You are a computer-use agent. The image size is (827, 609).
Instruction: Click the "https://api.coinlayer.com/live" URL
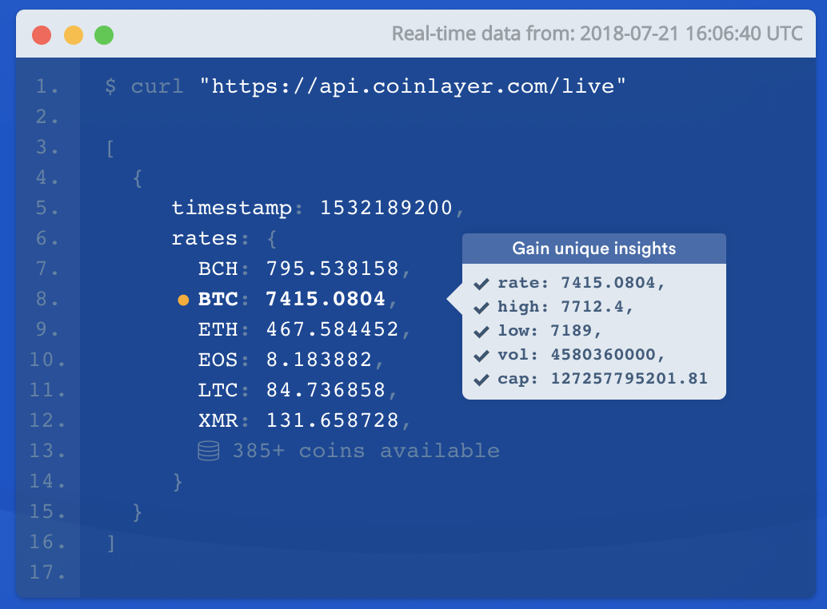pos(413,86)
